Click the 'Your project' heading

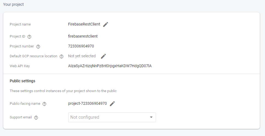tap(13, 4)
